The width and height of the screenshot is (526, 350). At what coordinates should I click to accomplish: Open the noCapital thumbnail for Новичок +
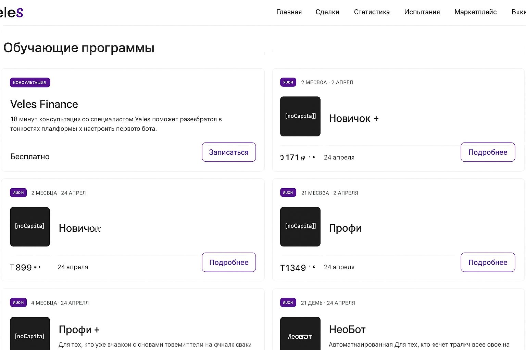point(300,116)
